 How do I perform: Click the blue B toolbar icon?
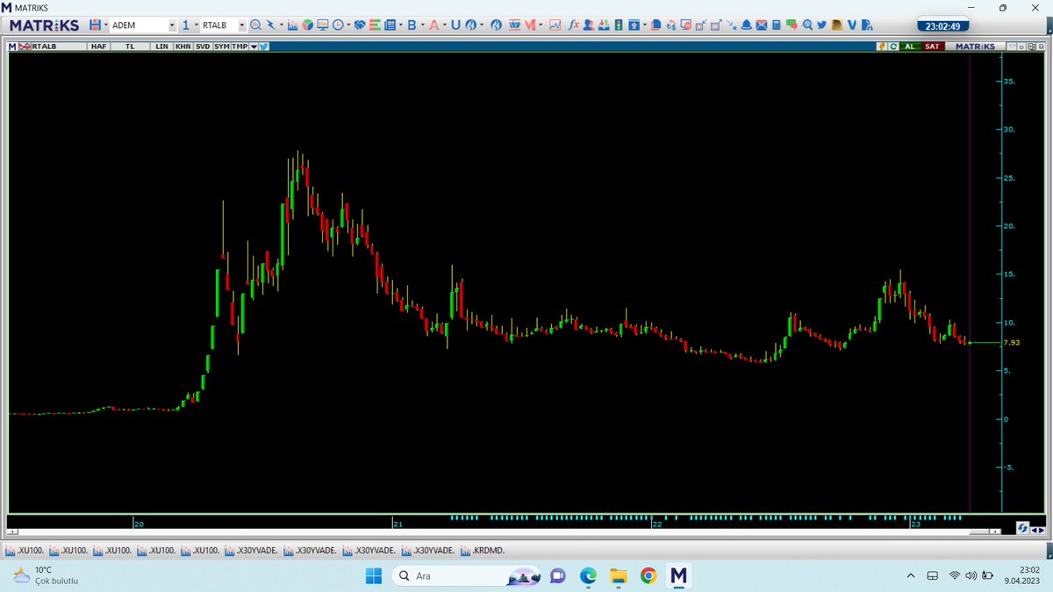pyautogui.click(x=412, y=25)
